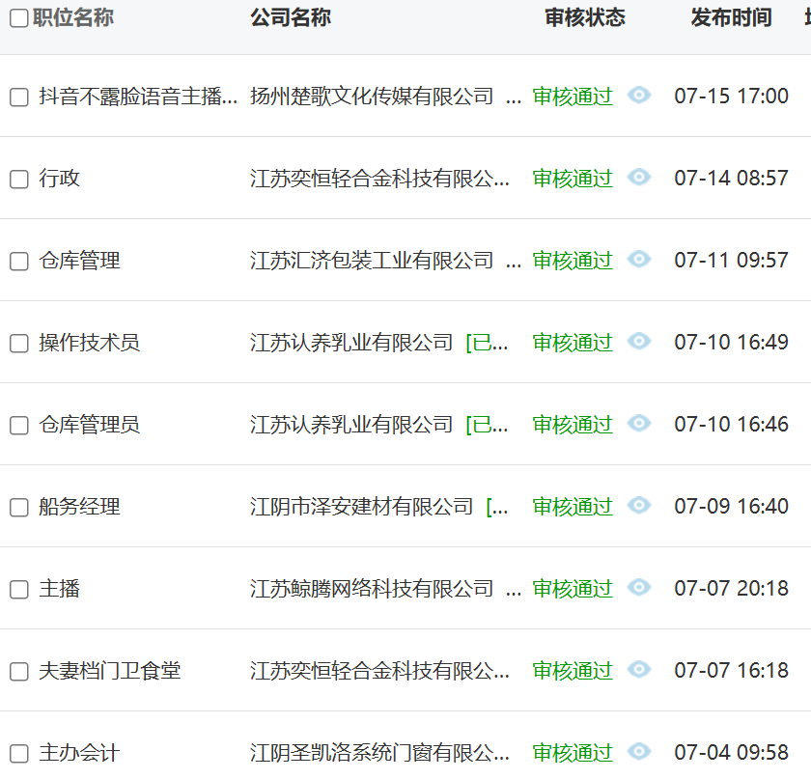Open the 仓库管理 job posting
811x779 pixels.
(x=79, y=261)
